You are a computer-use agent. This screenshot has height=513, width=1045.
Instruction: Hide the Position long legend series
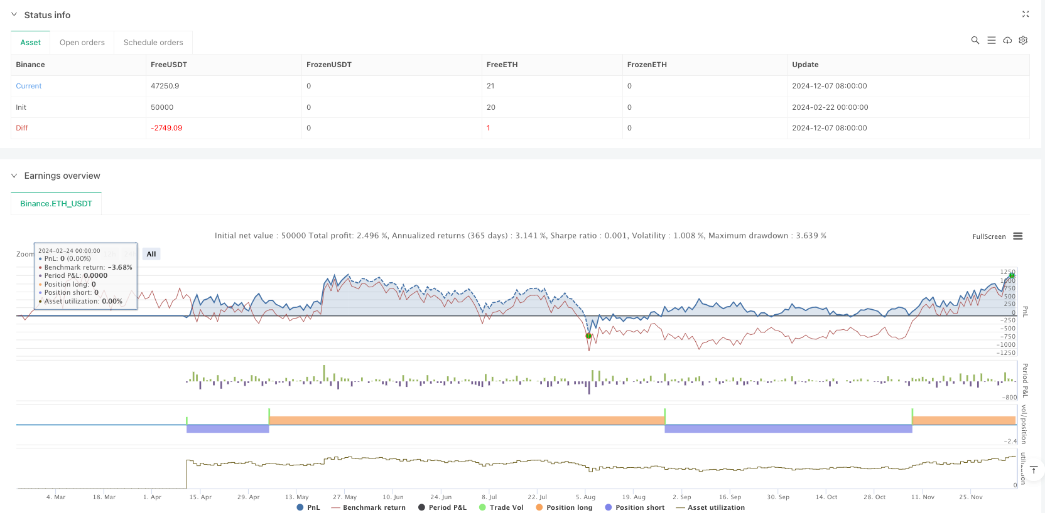tap(563, 507)
